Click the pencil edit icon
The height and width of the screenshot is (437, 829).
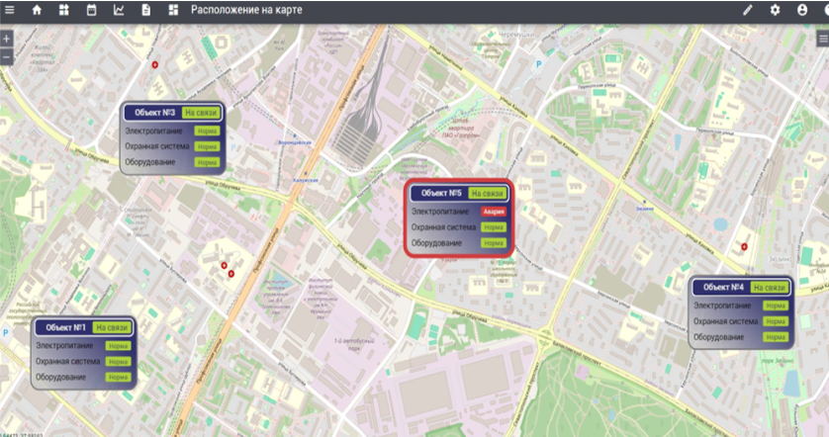coord(748,10)
